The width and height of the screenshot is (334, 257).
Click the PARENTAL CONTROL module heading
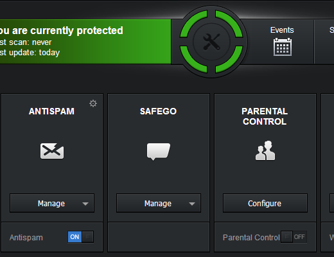point(265,116)
